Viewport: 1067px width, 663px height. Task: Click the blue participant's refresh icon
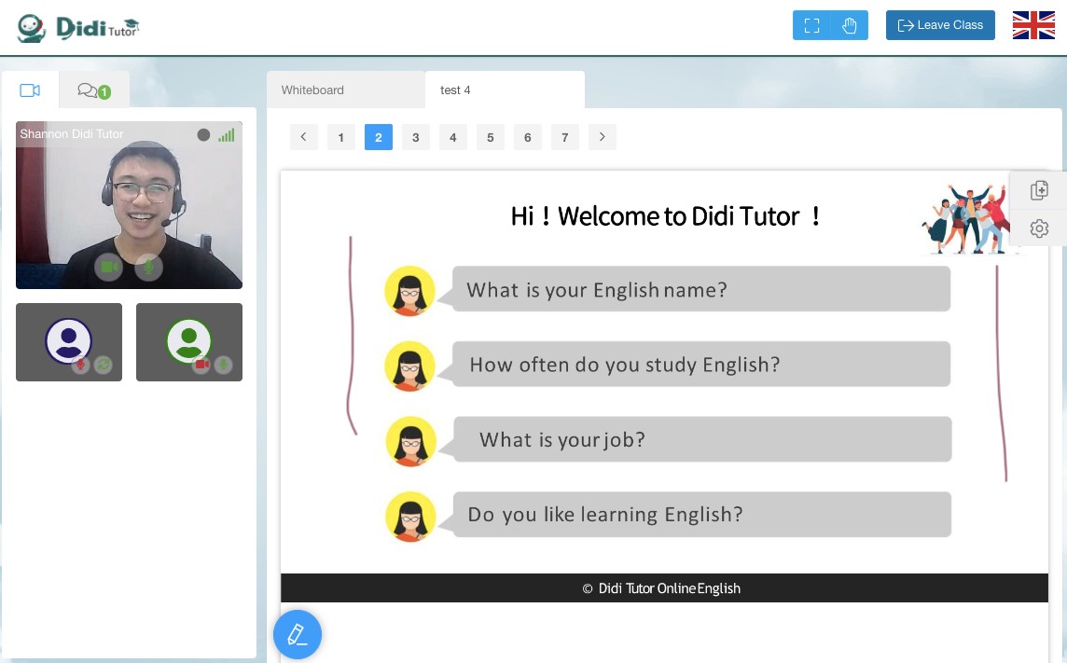point(103,365)
